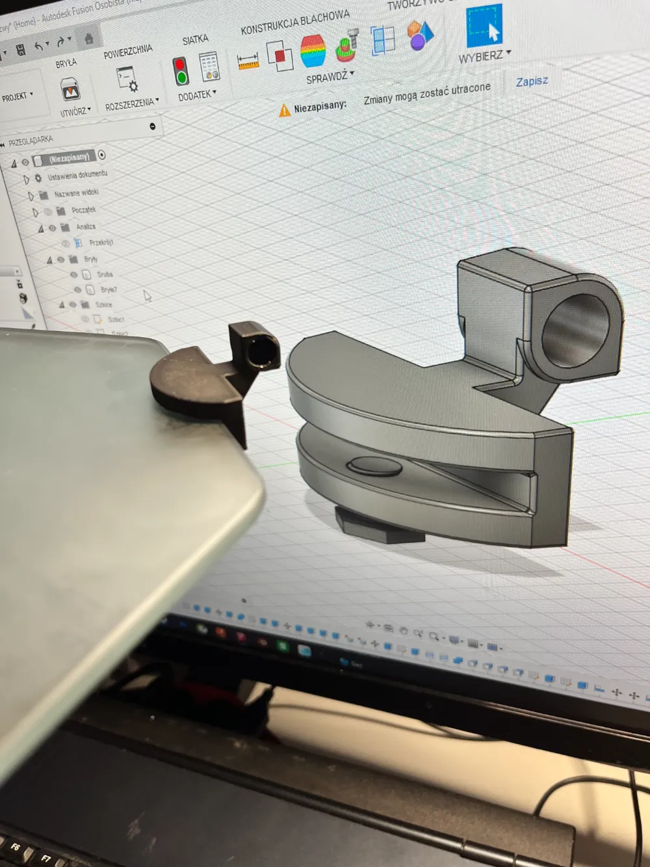The image size is (650, 867).
Task: Toggle visibility eye of Bryły folder
Action: (x=60, y=260)
